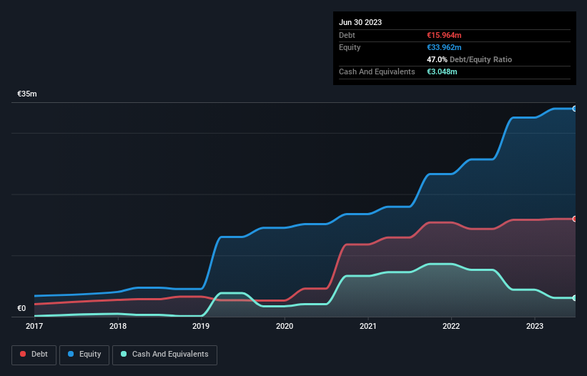Viewport: 587px width, 376px height.
Task: Click the 2021 x-axis label
Action: click(368, 326)
